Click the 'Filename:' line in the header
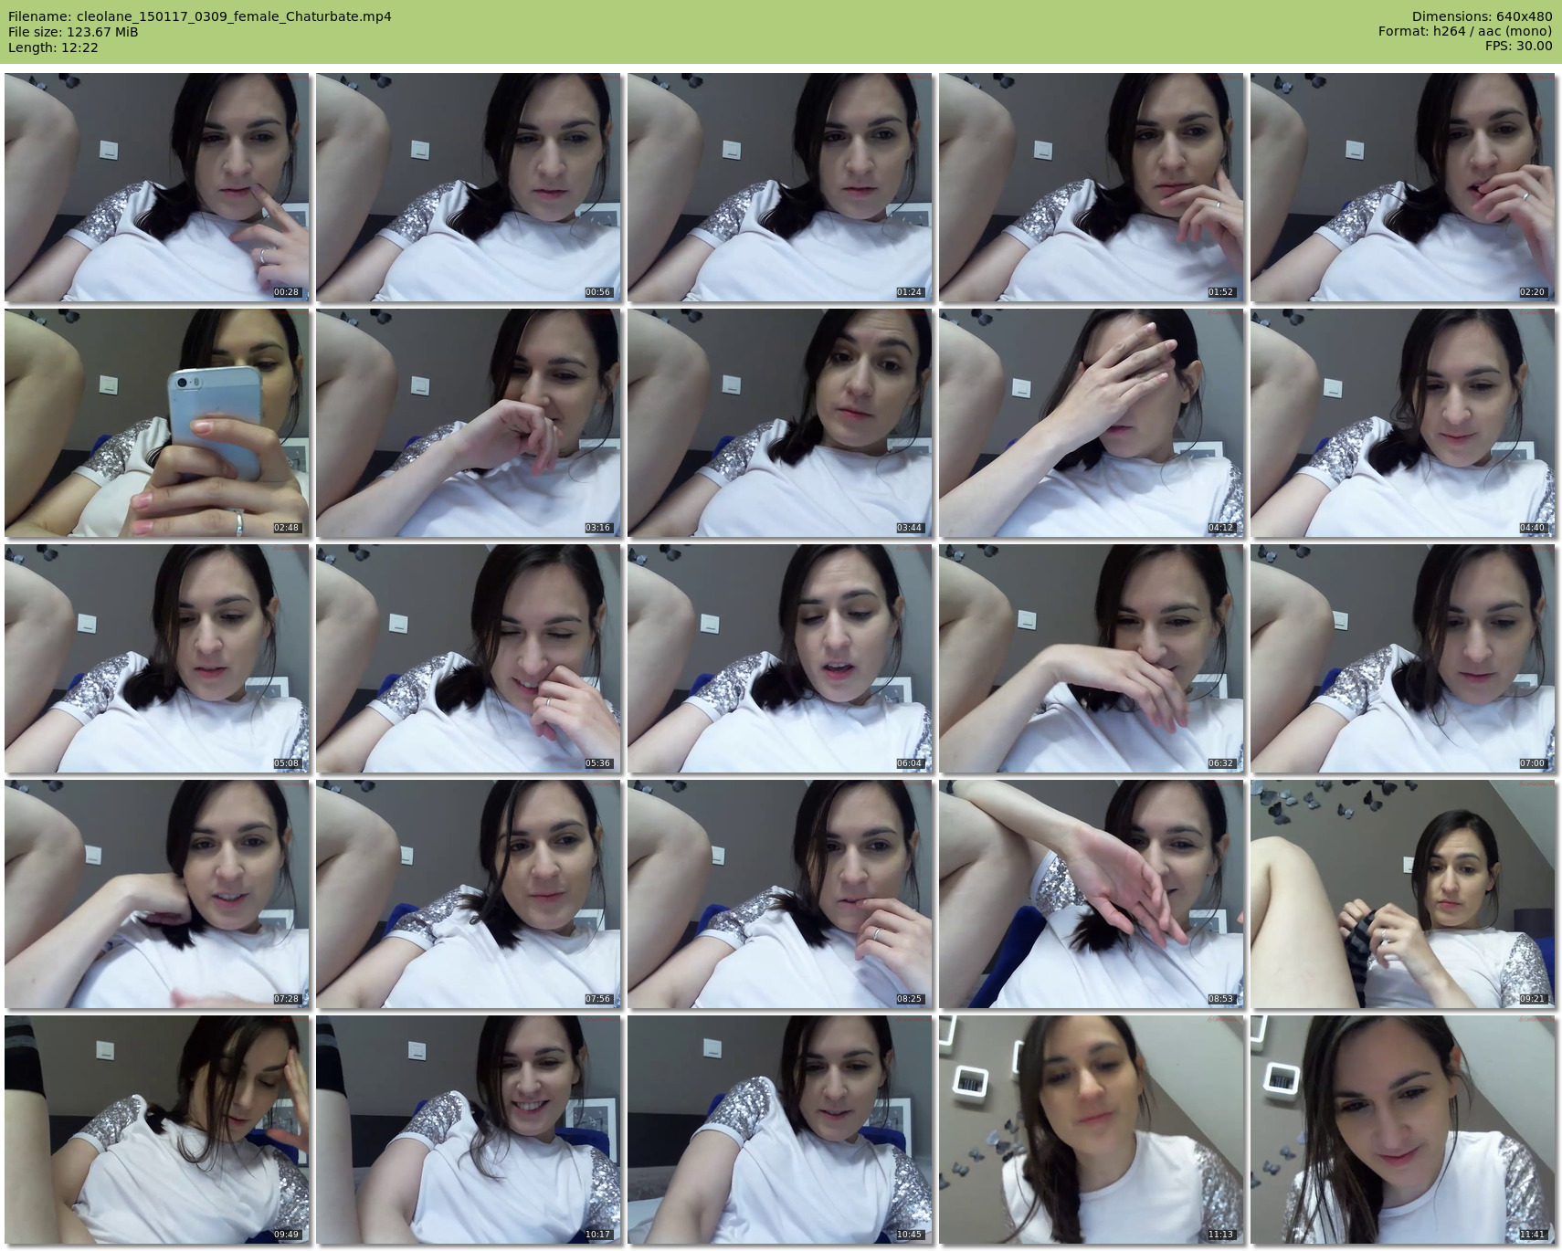This screenshot has height=1251, width=1562. click(x=200, y=16)
